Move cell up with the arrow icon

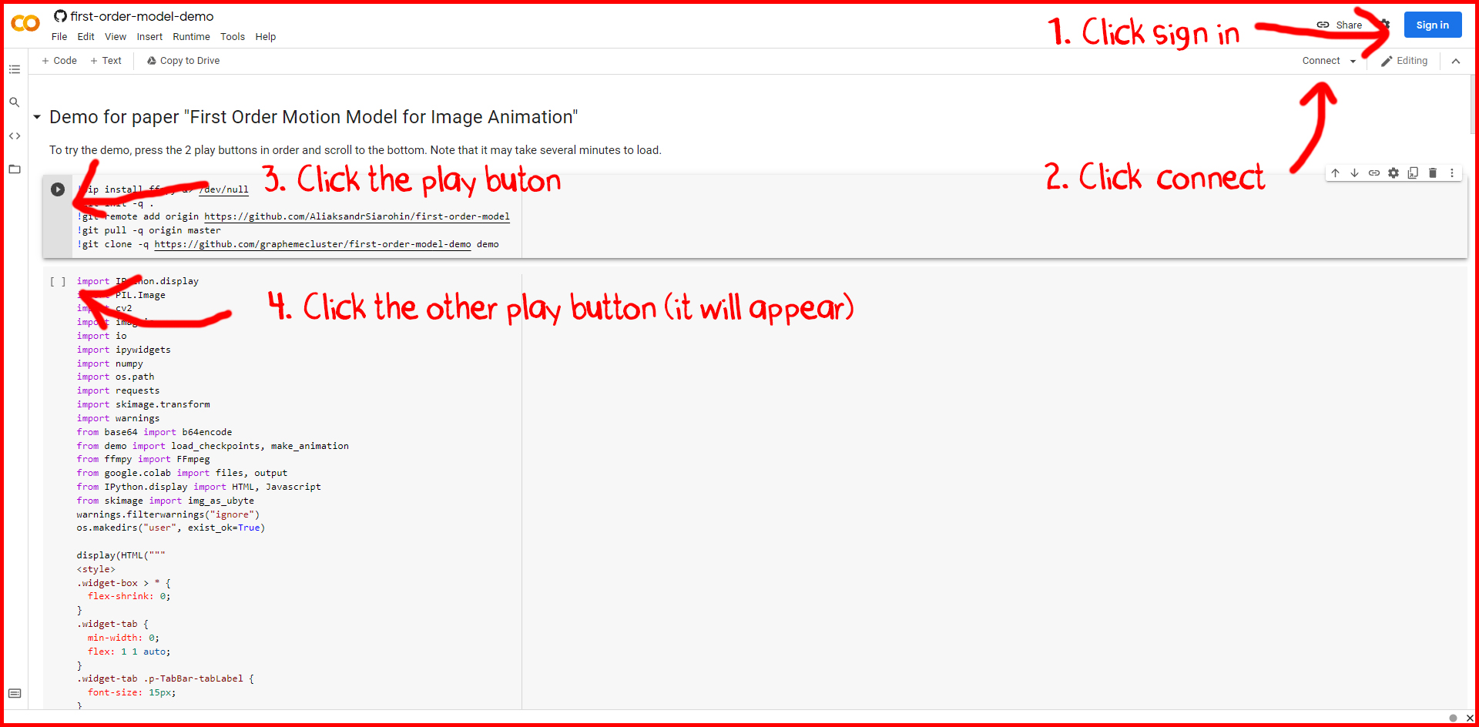1335,173
